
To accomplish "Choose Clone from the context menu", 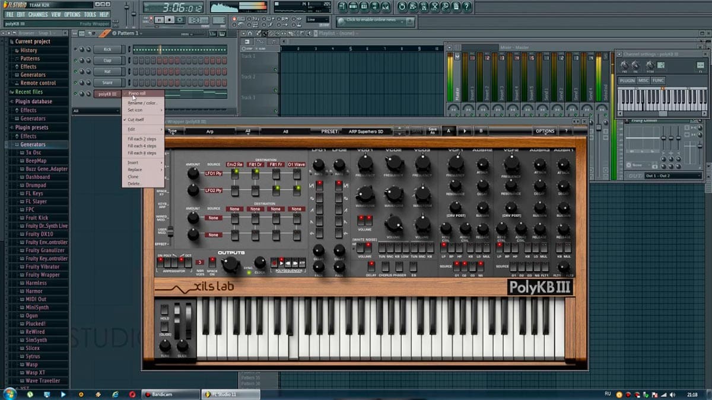I will click(133, 177).
